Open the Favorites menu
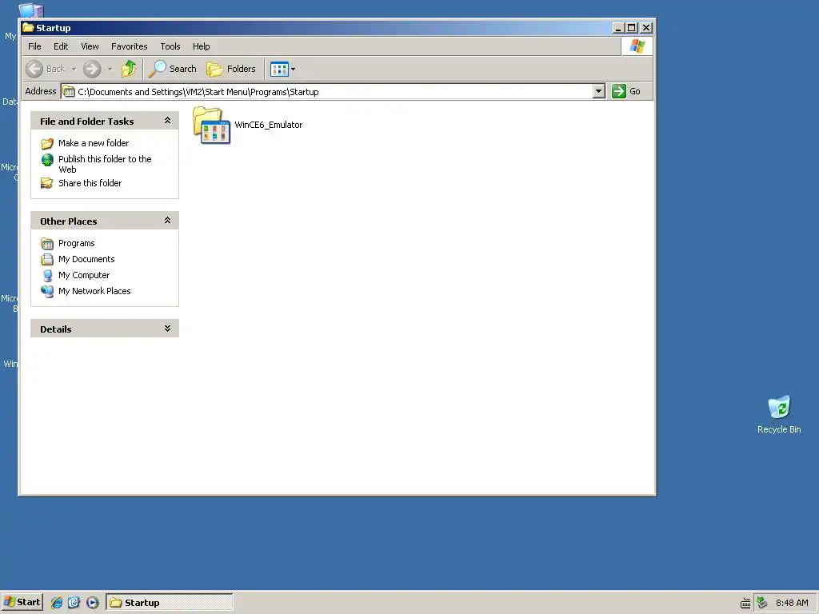The image size is (819, 614). pos(129,46)
